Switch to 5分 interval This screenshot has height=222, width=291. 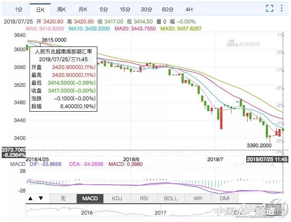(103, 9)
